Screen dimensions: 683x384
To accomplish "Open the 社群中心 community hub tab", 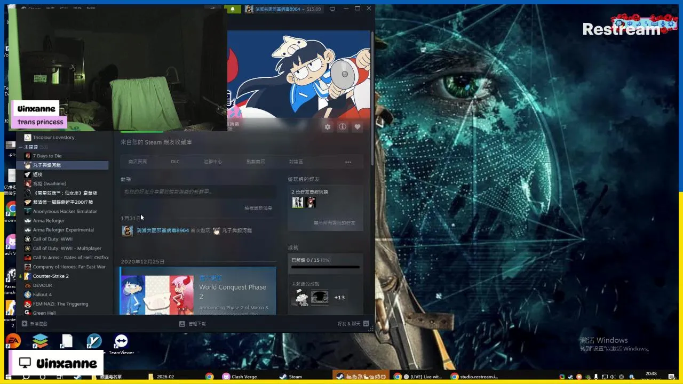I will coord(213,162).
